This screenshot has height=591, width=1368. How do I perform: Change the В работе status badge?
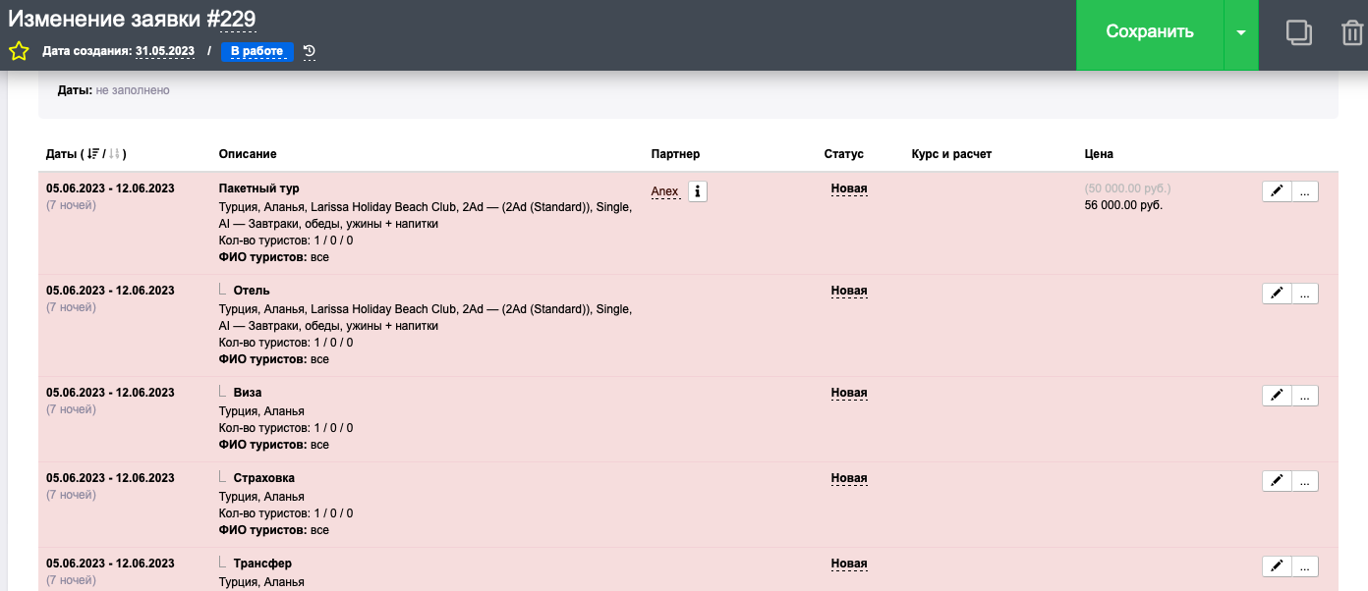point(257,51)
